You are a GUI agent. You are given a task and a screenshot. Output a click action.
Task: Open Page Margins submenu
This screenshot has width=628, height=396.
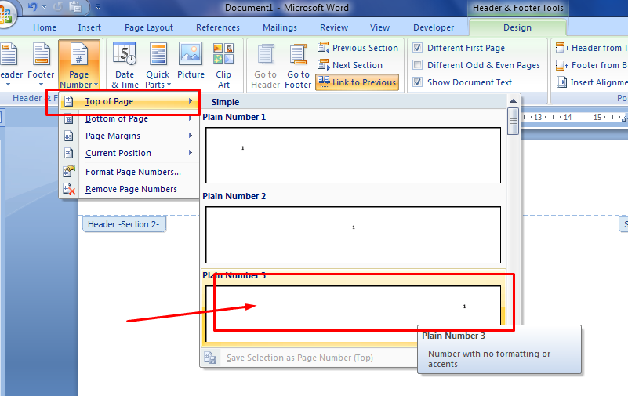point(129,136)
